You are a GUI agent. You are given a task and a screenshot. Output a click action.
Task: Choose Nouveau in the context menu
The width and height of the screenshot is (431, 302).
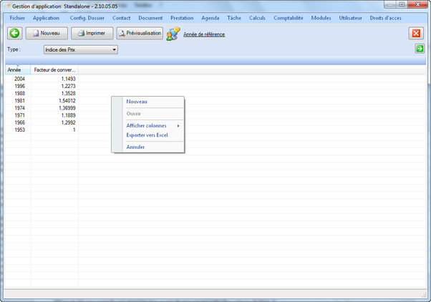136,102
